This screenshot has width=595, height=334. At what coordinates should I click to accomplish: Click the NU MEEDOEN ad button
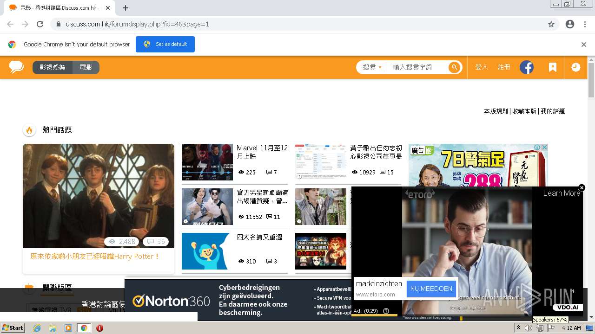[x=431, y=289]
